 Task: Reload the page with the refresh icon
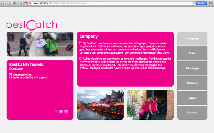point(194,3)
